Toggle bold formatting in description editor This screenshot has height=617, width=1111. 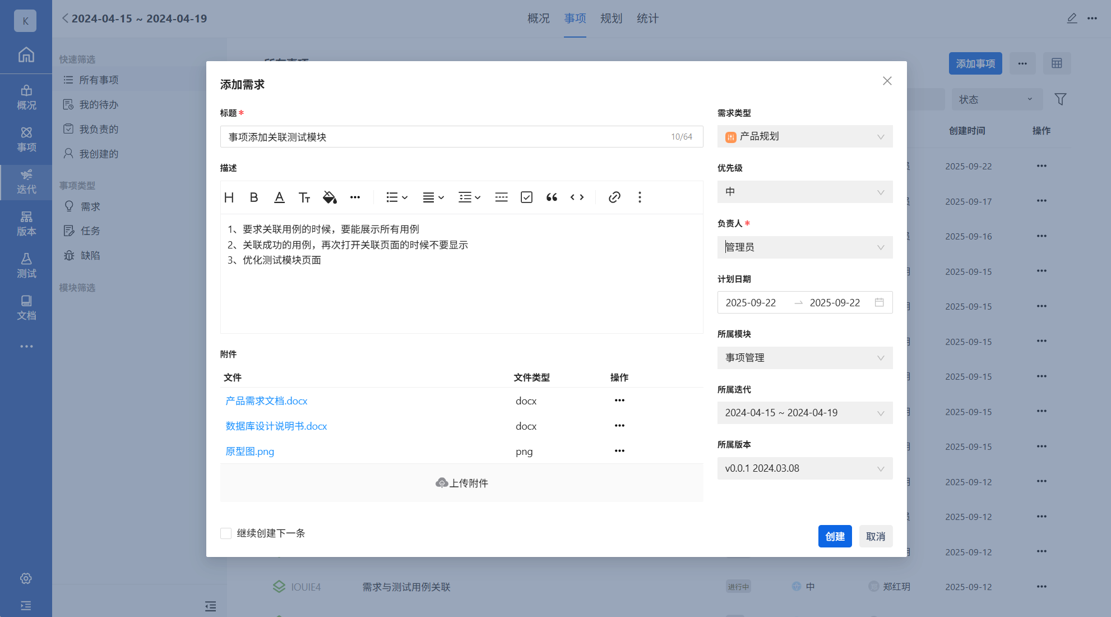(x=254, y=197)
